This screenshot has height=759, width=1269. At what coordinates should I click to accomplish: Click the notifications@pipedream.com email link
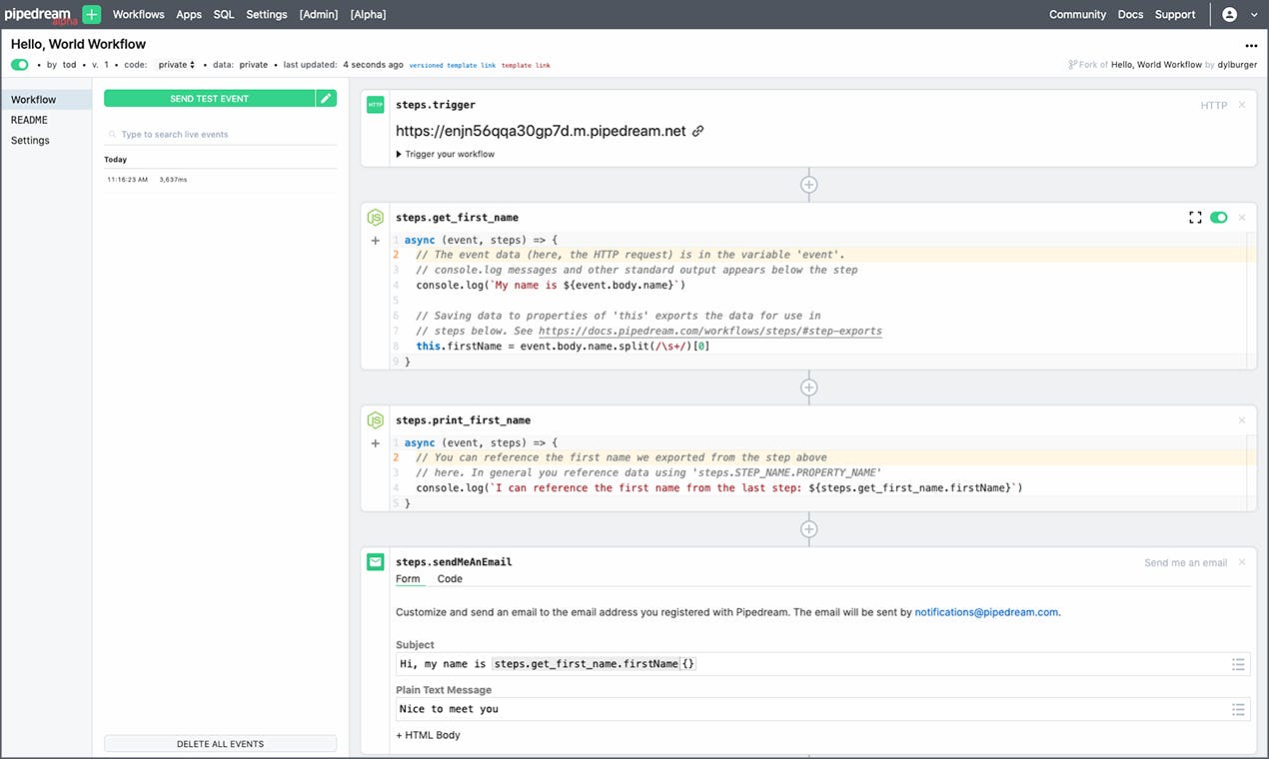(x=986, y=612)
